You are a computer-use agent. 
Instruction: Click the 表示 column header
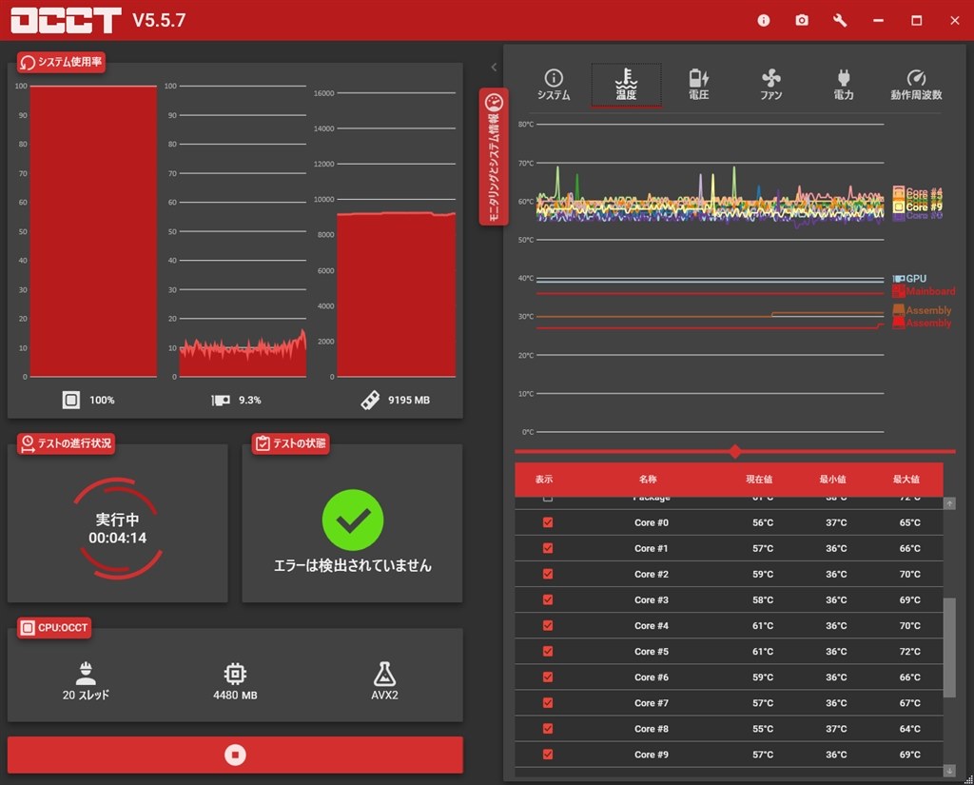tap(544, 480)
